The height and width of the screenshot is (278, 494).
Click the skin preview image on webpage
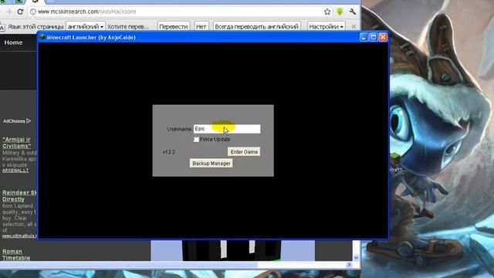232,250
